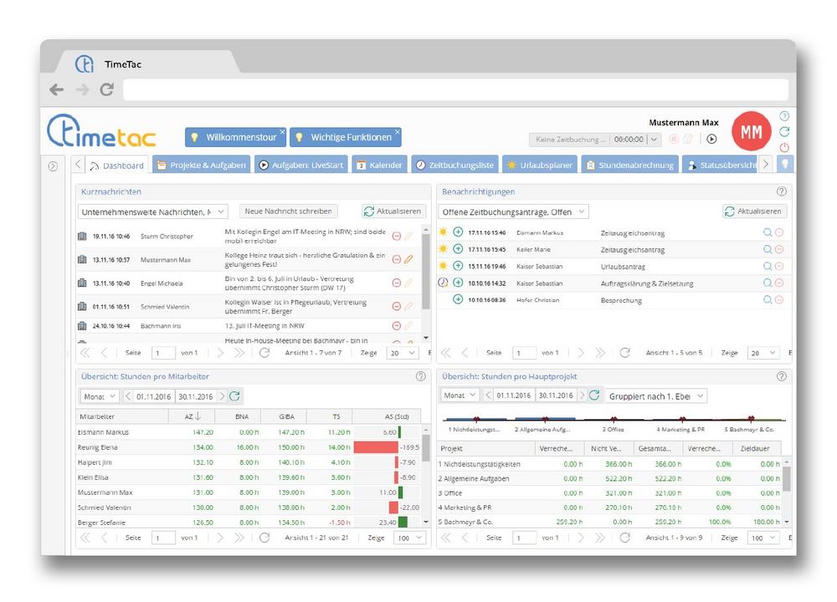Screen dimensions: 837x602
Task: Approve Eismann Markus request with green plus
Action: 458,232
